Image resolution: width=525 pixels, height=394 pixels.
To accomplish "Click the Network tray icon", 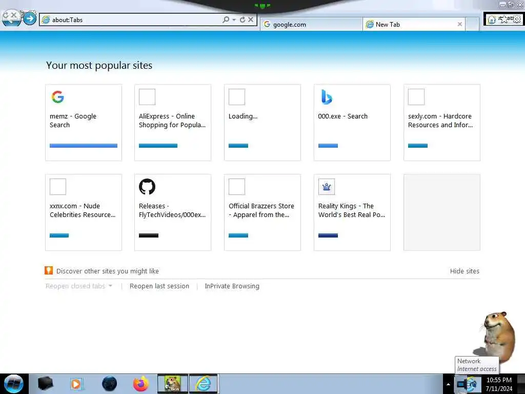I will click(x=462, y=384).
